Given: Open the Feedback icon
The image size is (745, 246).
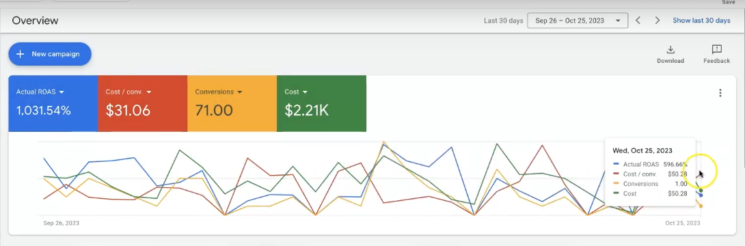Looking at the screenshot, I should [716, 49].
